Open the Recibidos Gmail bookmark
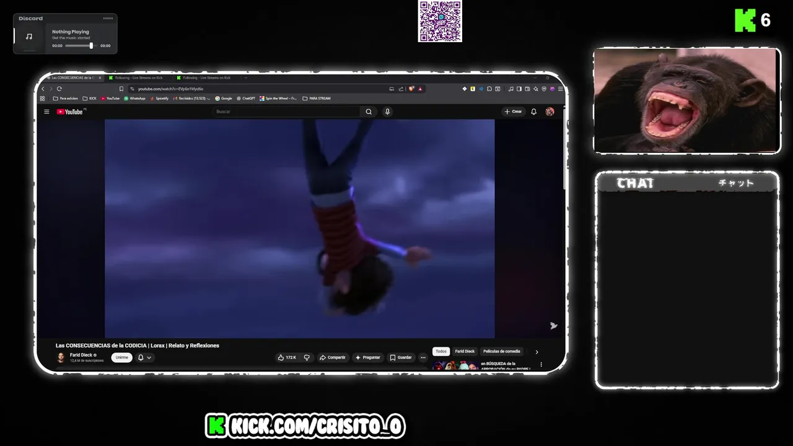 (191, 98)
